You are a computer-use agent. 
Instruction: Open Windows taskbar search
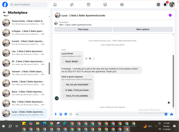(x=10, y=126)
